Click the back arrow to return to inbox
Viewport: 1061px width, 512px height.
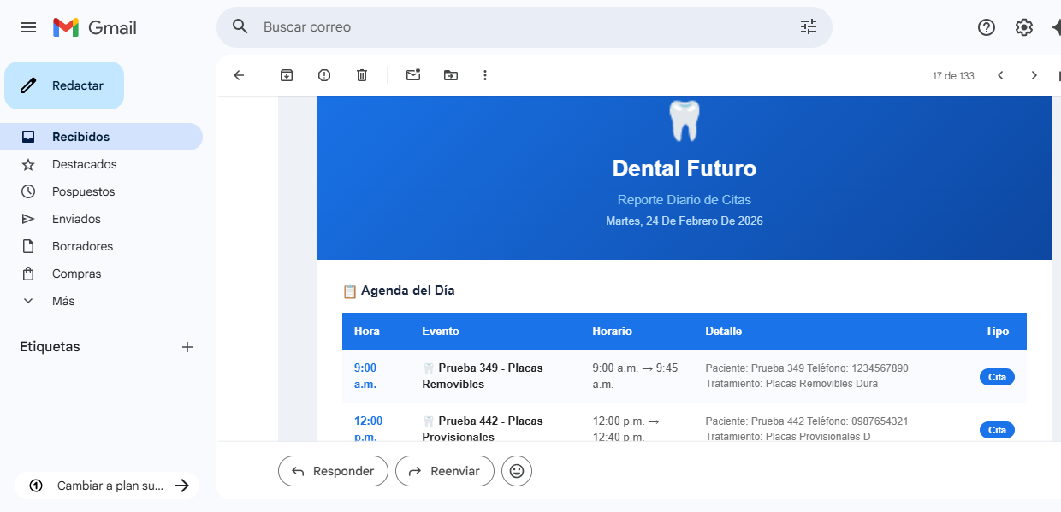239,75
